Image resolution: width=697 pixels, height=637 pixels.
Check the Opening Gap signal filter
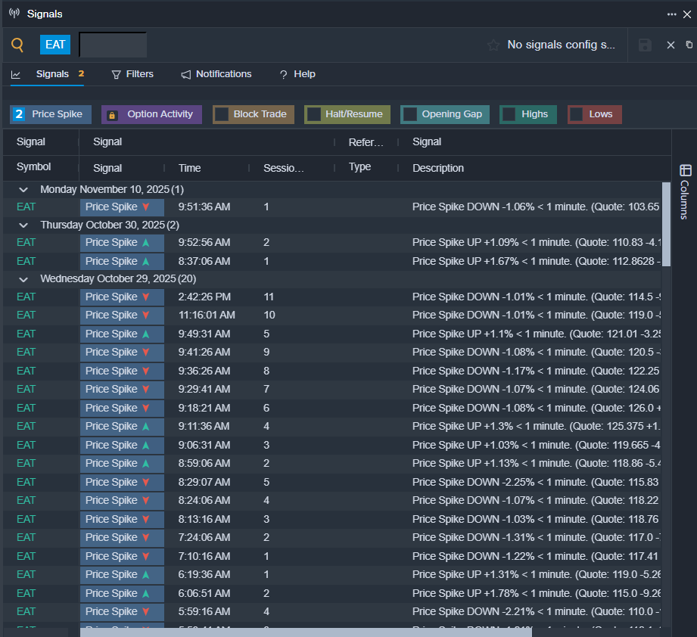point(410,114)
